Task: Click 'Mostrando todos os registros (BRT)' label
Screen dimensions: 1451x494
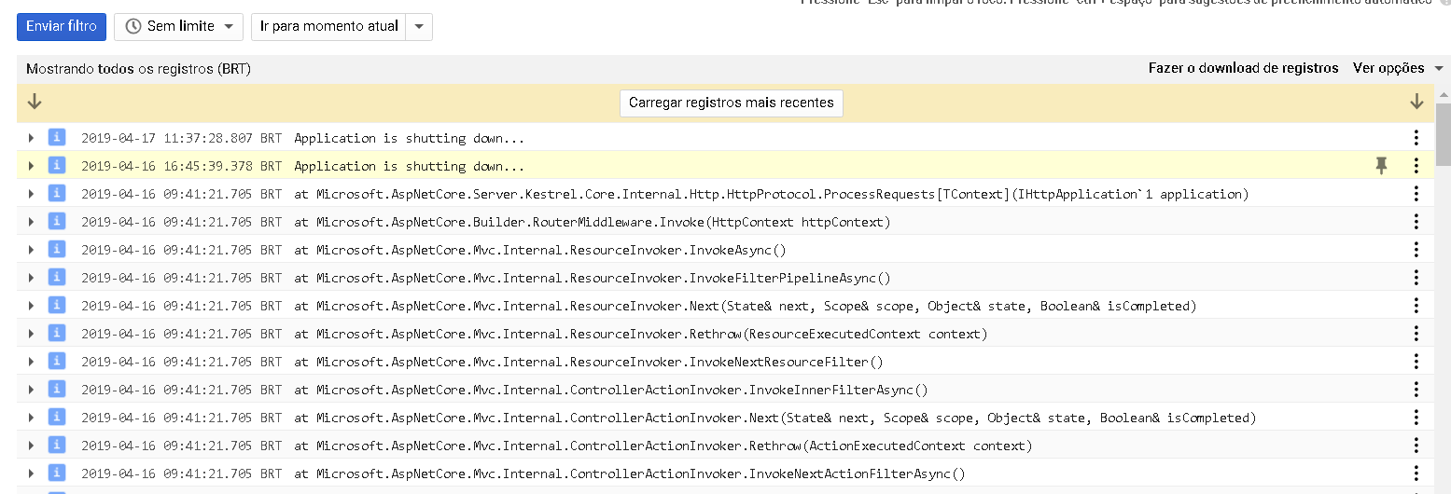Action: point(138,69)
